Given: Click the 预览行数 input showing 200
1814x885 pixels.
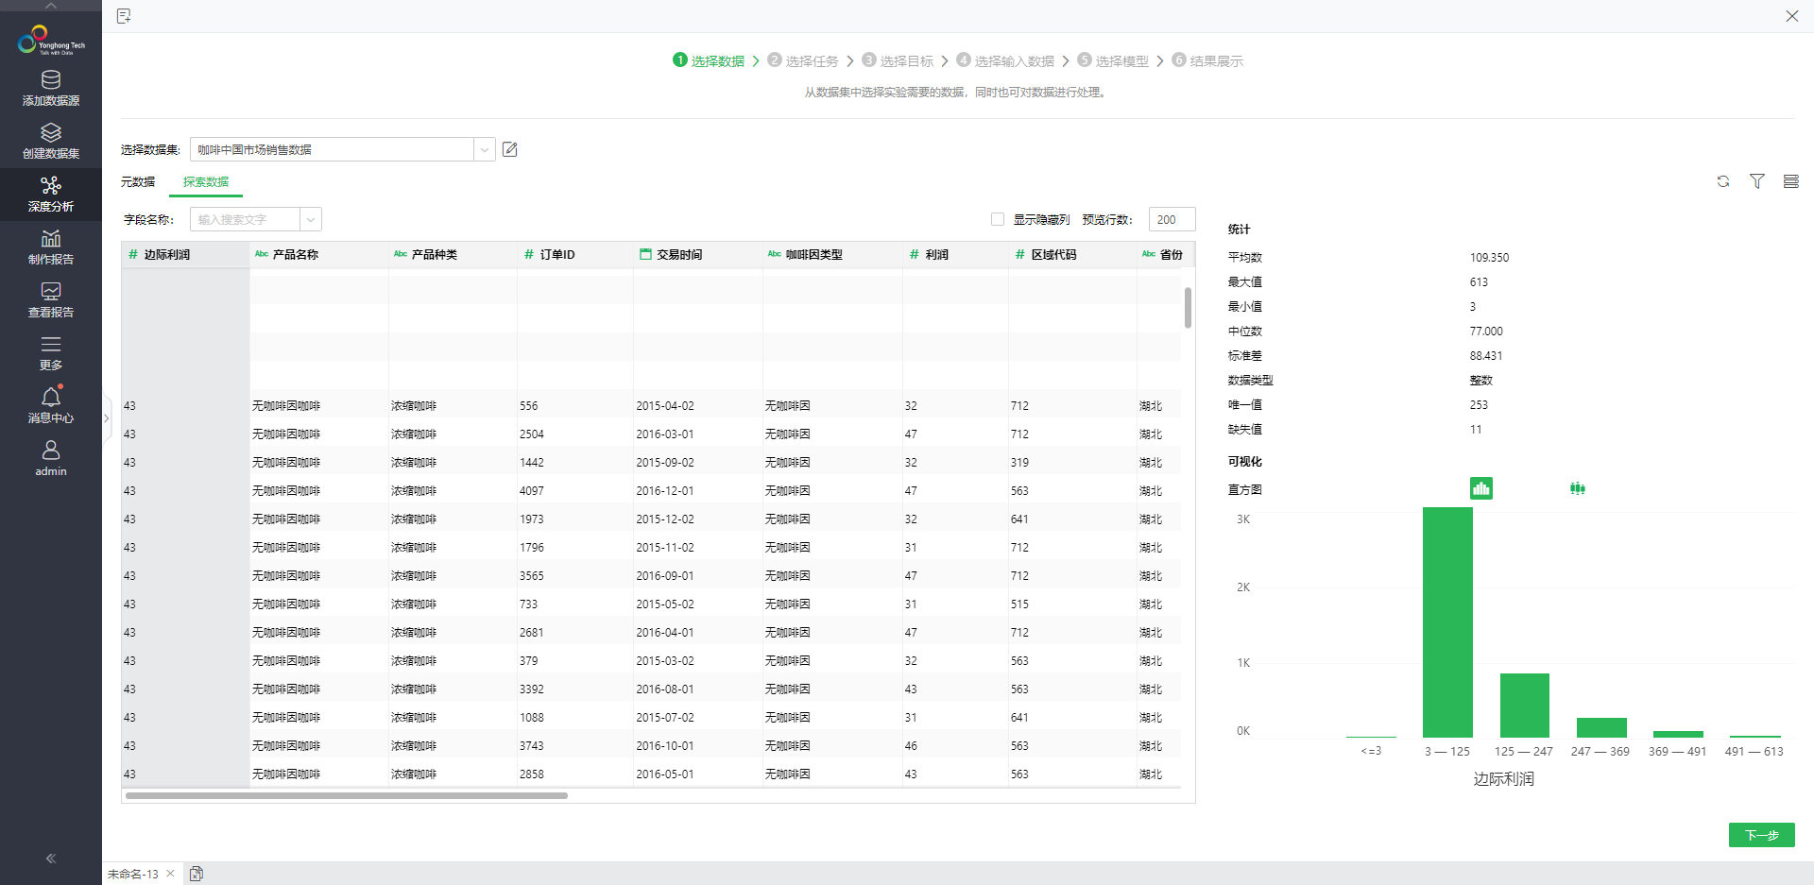Looking at the screenshot, I should click(x=1172, y=219).
